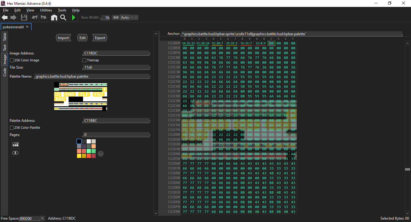Image resolution: width=411 pixels, height=222 pixels.
Task: Click the Import button
Action: click(63, 38)
